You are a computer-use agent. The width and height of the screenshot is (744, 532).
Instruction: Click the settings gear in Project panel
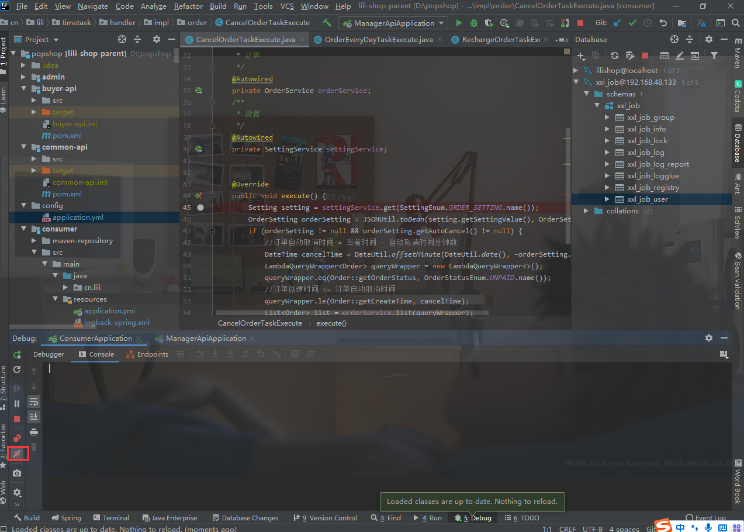click(155, 39)
